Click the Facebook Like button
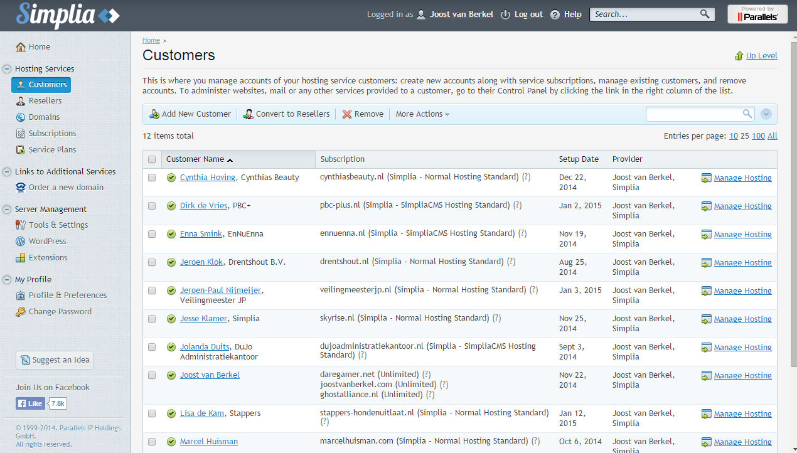The image size is (797, 453). point(30,403)
